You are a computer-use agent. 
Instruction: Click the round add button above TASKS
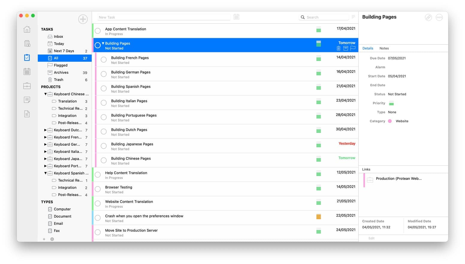pyautogui.click(x=83, y=19)
